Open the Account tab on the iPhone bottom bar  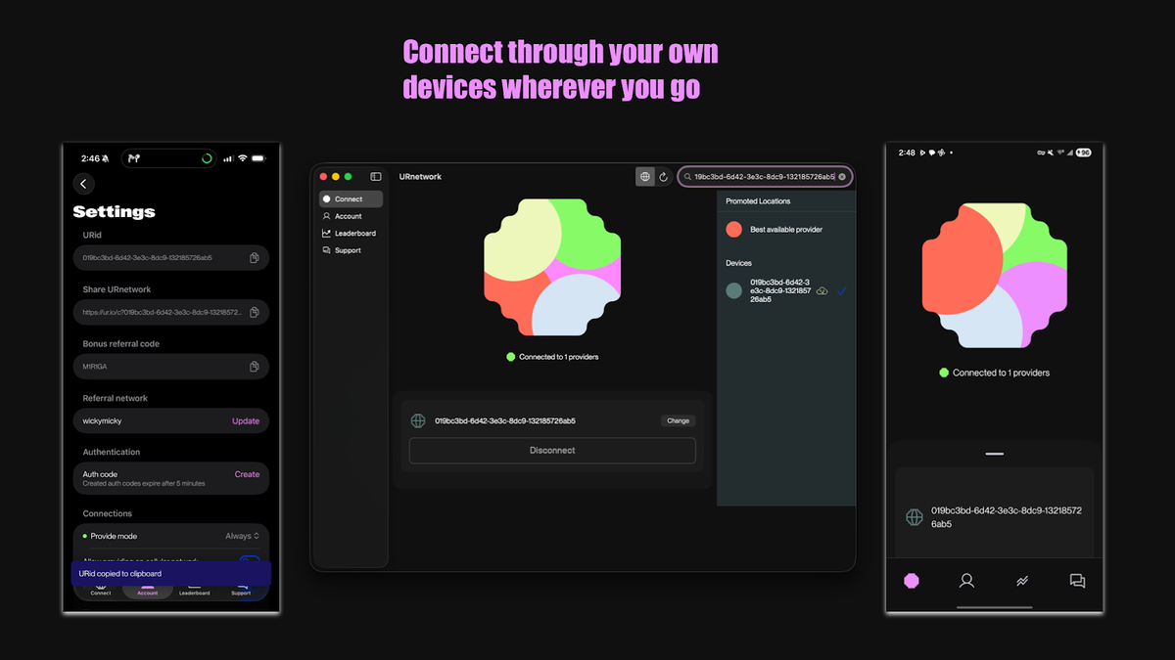147,592
